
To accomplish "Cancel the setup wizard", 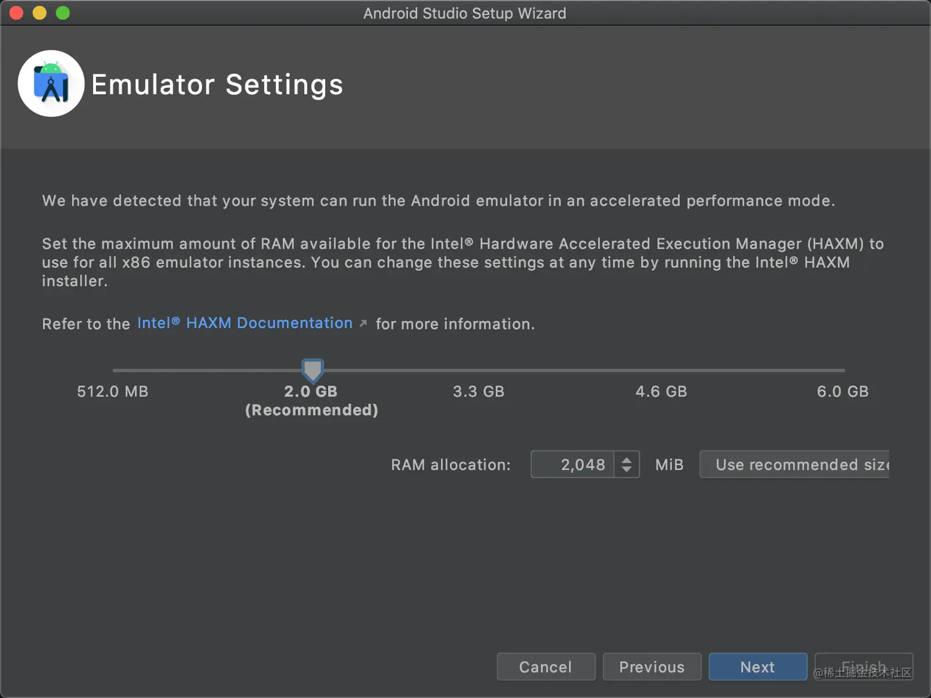I will (546, 667).
